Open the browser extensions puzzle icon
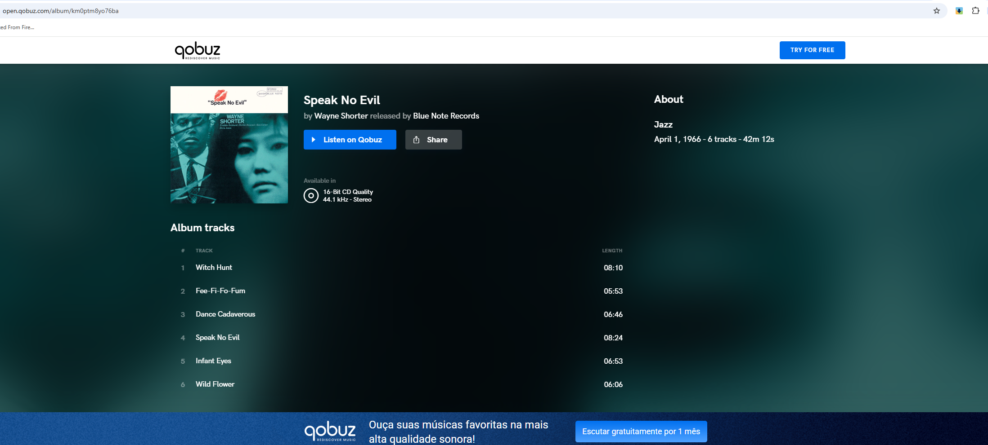 coord(975,11)
